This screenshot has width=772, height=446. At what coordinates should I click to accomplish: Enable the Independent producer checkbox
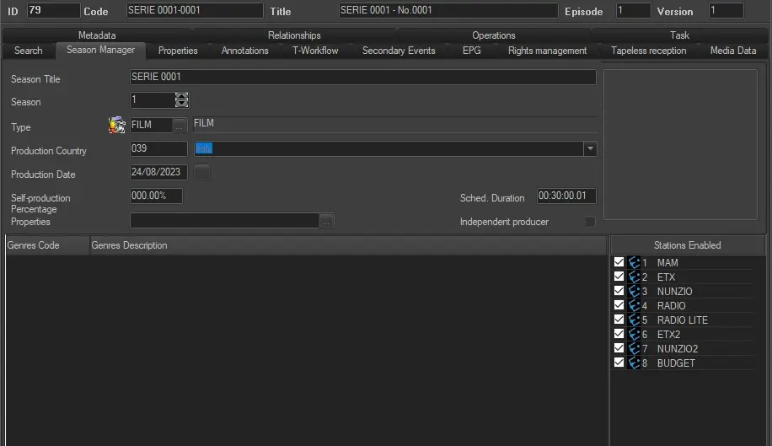coord(590,222)
